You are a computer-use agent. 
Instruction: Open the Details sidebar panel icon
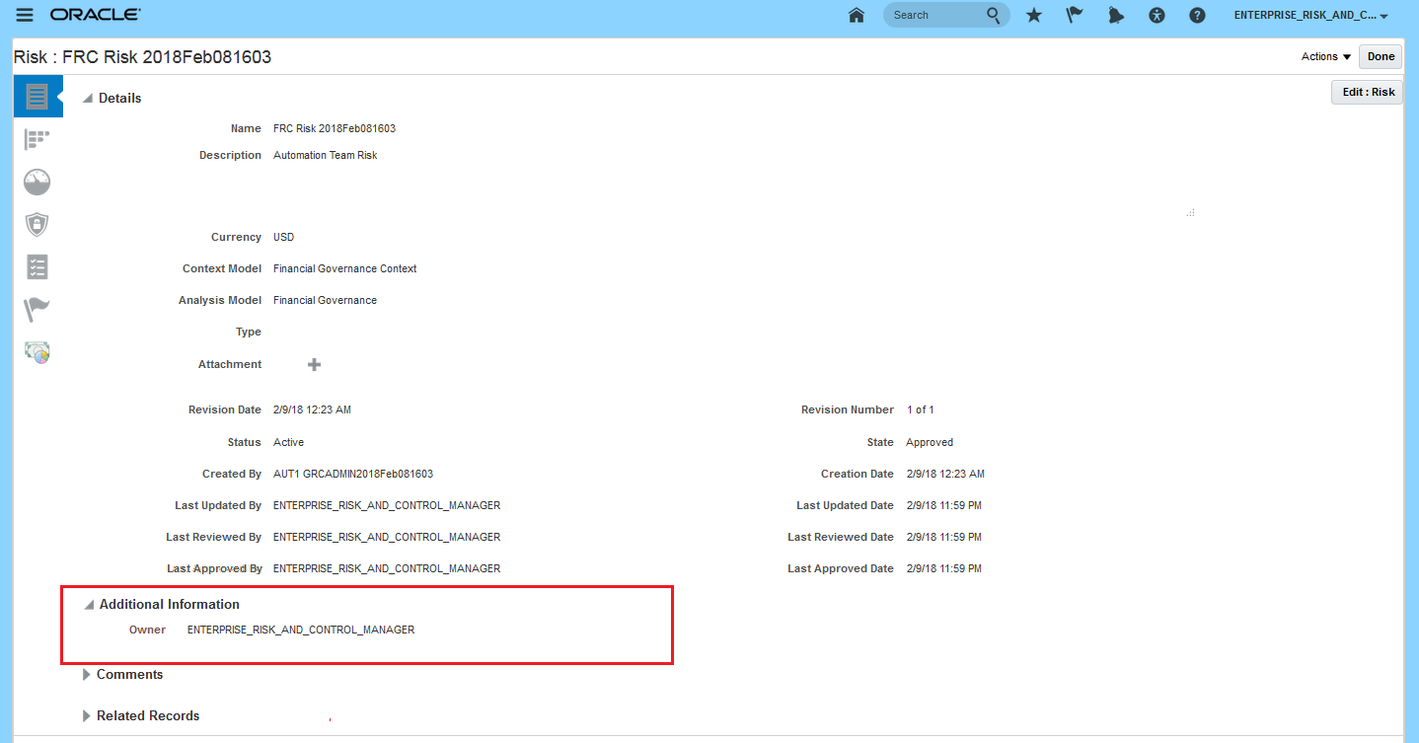click(x=37, y=96)
